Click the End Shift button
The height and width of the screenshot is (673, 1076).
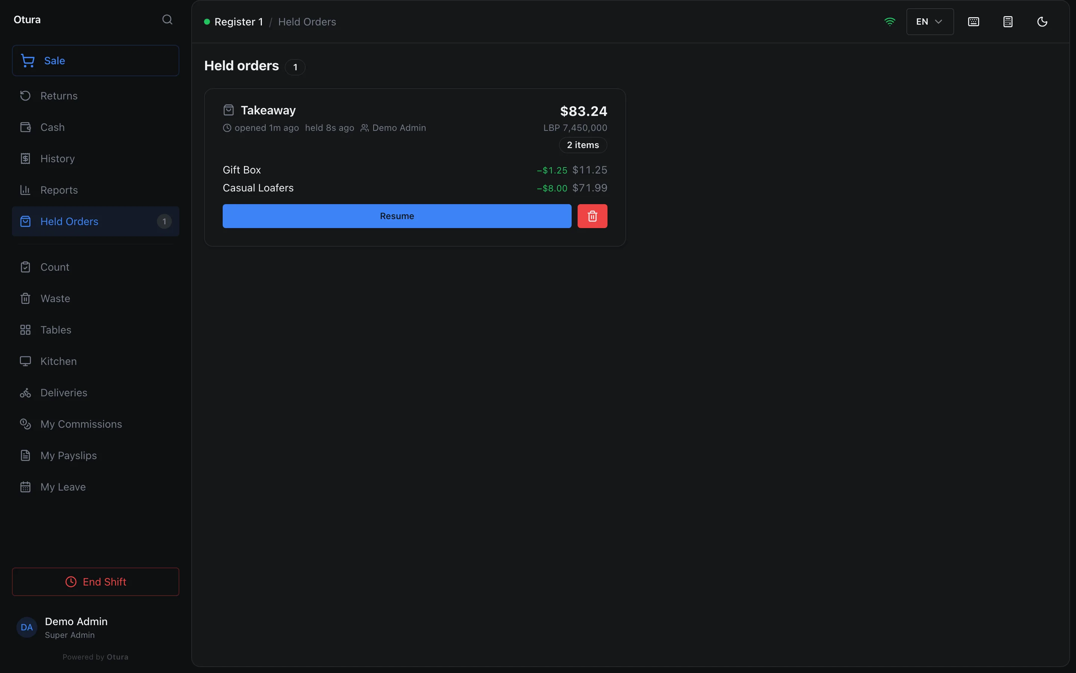point(96,582)
